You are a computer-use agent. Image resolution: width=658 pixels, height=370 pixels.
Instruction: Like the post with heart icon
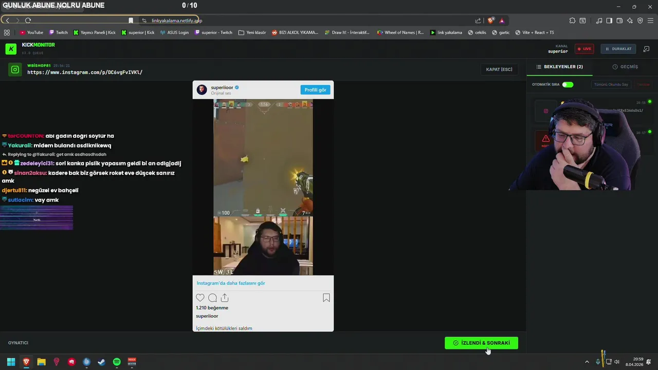pyautogui.click(x=200, y=298)
